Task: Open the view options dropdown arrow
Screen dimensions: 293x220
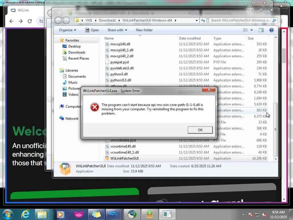Action: [x=252, y=30]
